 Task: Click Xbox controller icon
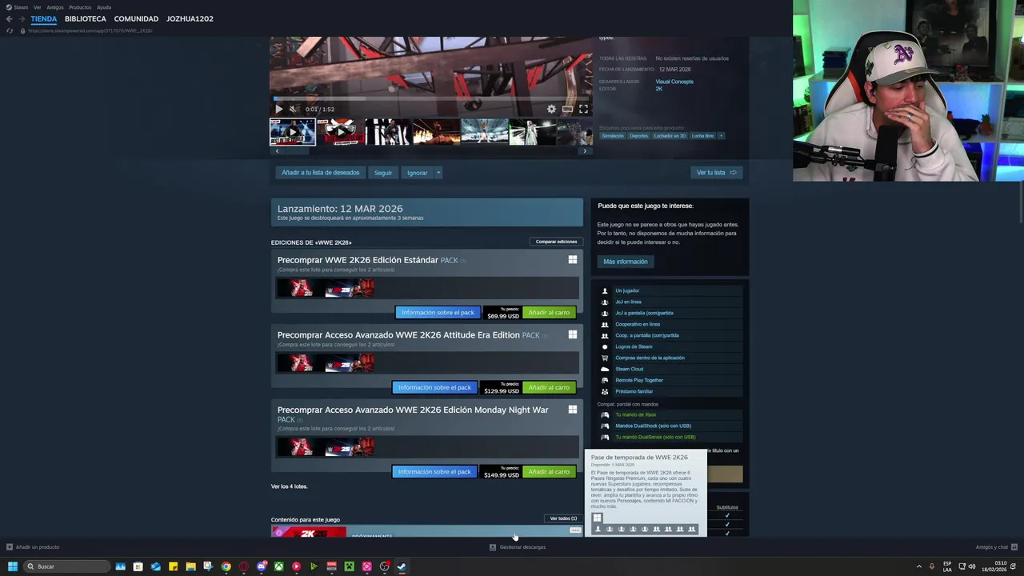point(605,415)
